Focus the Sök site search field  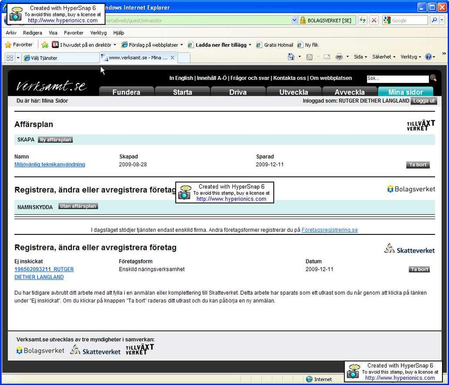tap(398, 79)
